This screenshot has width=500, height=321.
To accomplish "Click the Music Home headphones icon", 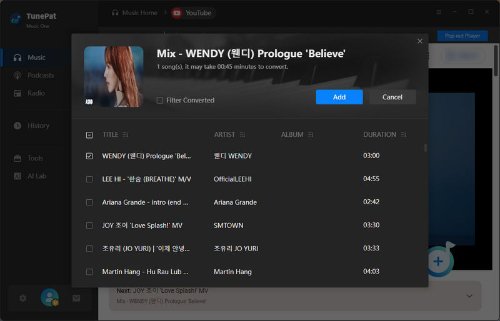I will 115,12.
